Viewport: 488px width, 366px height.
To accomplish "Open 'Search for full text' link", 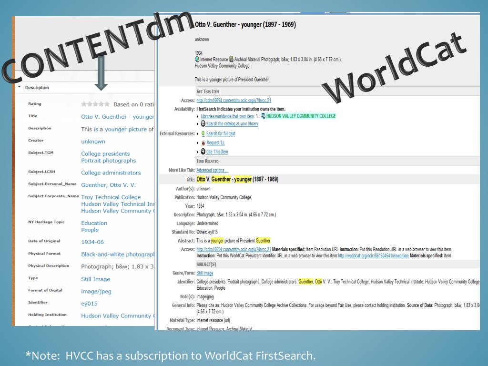I will pyautogui.click(x=221, y=133).
